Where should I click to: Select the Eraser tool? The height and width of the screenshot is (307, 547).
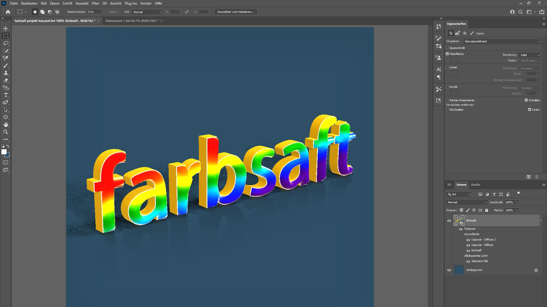point(6,80)
